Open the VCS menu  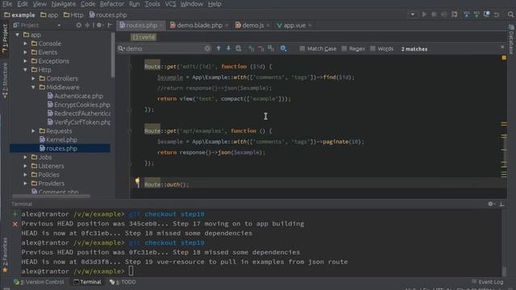pos(170,4)
